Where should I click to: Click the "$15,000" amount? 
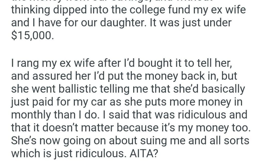click(32, 35)
